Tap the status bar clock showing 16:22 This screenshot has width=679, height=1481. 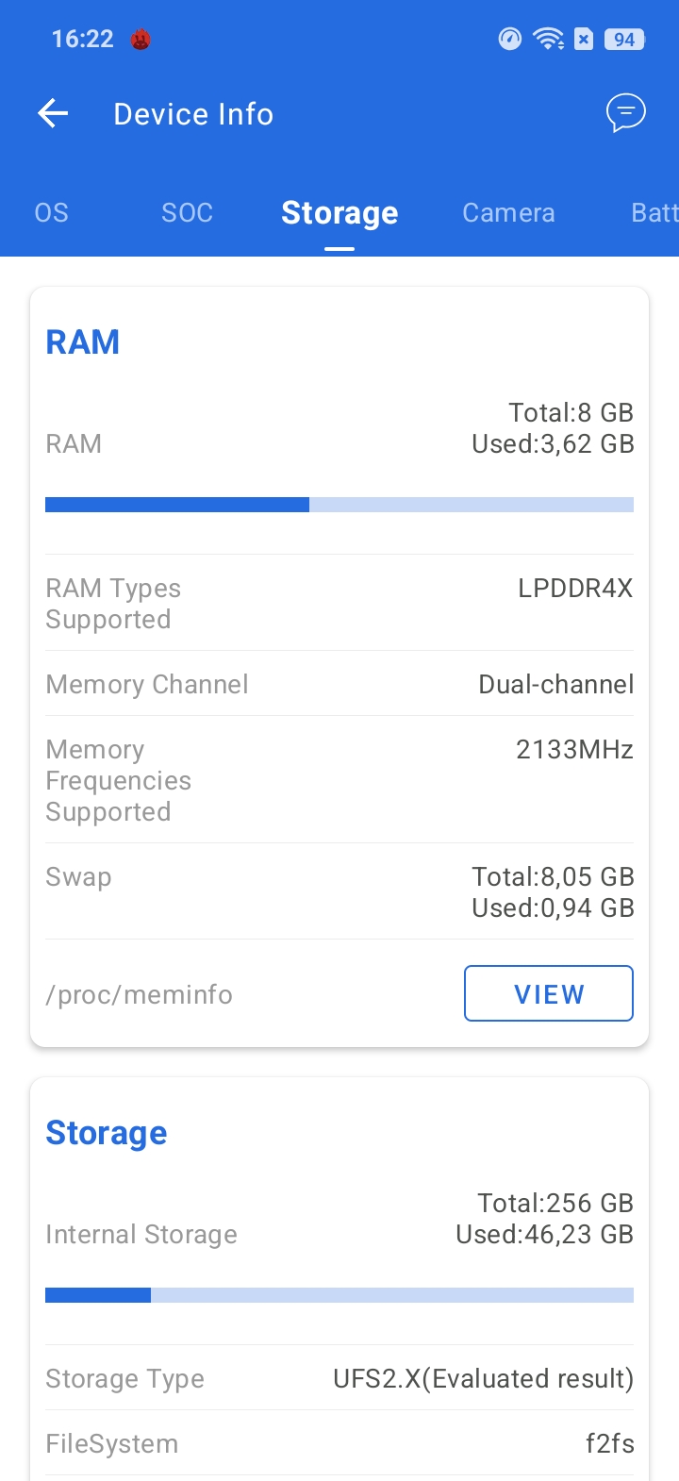pyautogui.click(x=82, y=40)
